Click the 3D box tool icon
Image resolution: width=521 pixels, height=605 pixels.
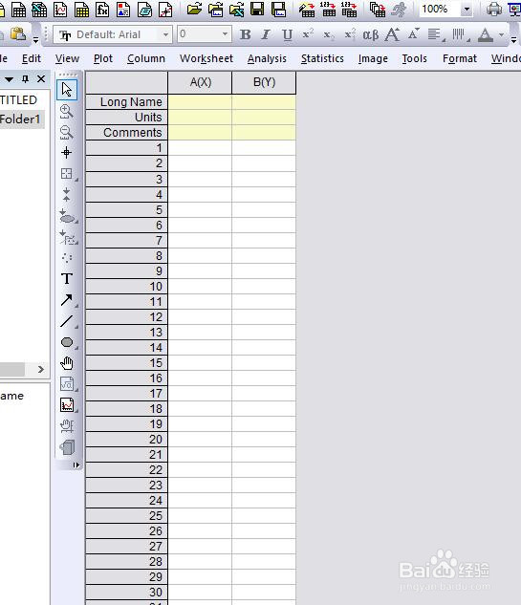point(67,447)
